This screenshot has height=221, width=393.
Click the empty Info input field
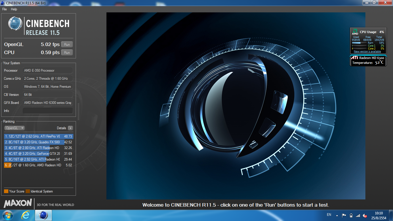[48, 111]
